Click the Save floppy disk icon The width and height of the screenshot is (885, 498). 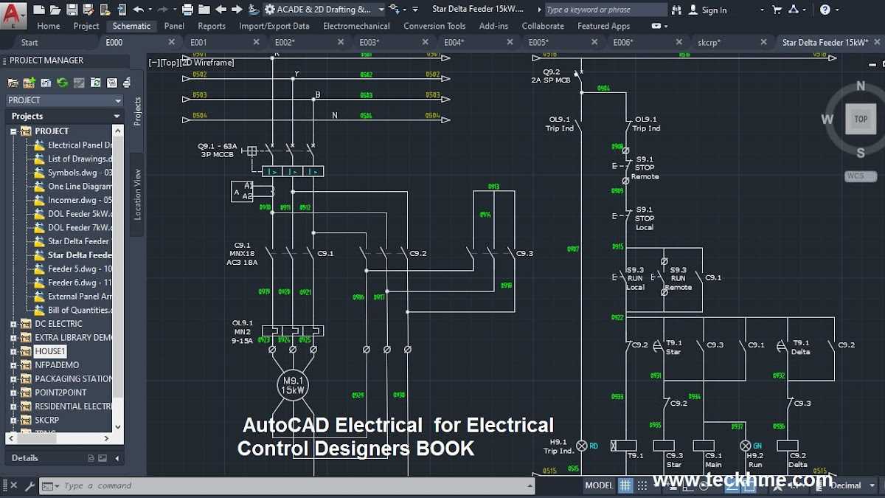click(x=72, y=10)
